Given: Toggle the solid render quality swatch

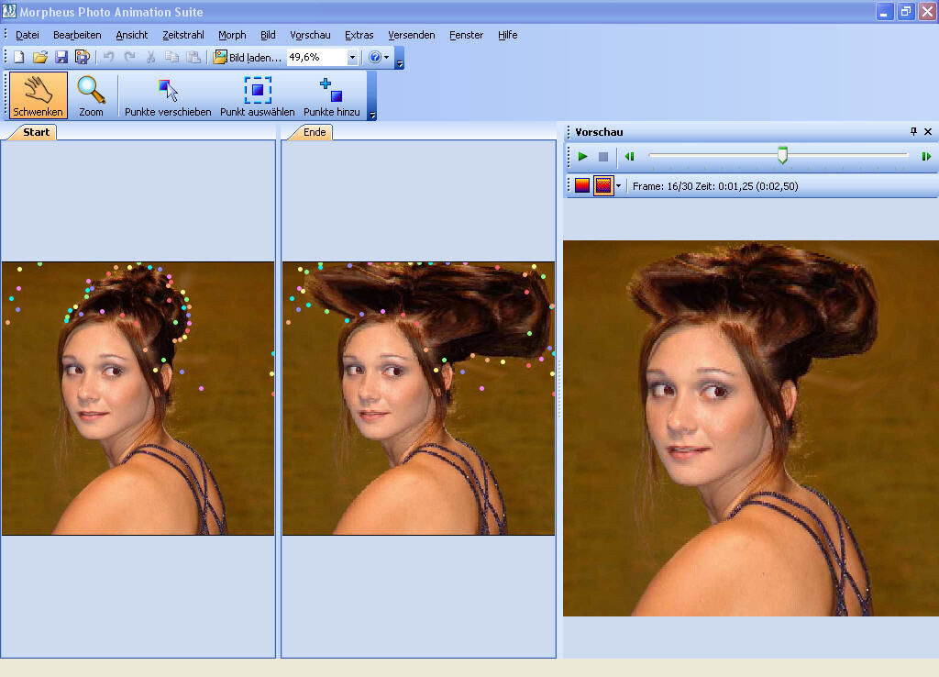Looking at the screenshot, I should point(581,185).
